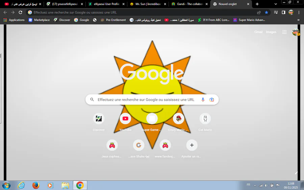Customize this page with the pencil icon
The image size is (304, 190).
coord(296,173)
